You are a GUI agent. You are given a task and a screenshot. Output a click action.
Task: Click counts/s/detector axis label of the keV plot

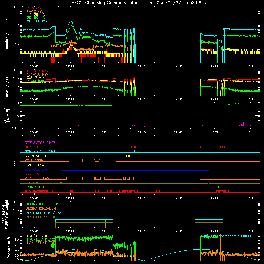(x=7, y=34)
